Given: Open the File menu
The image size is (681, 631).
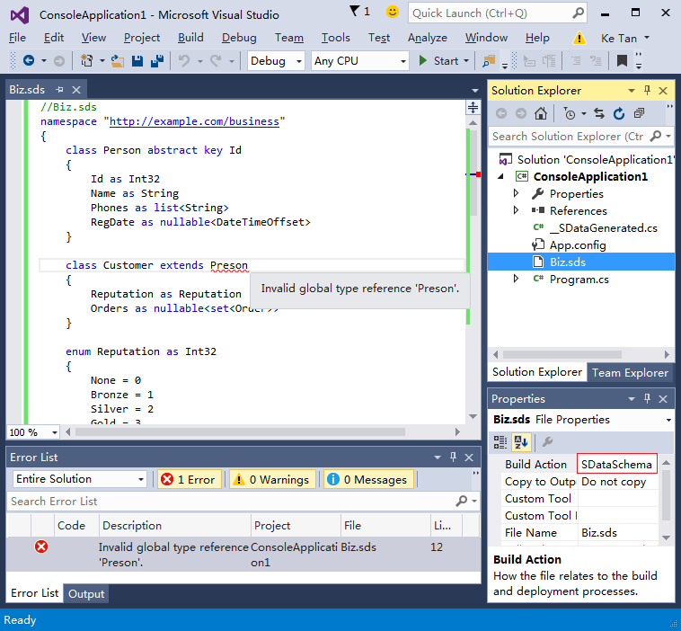Looking at the screenshot, I should coord(17,38).
